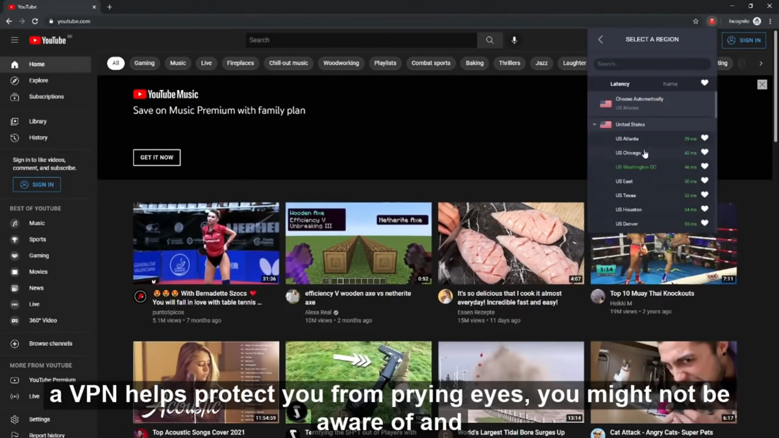Click the GET IT NOW button
Image resolution: width=779 pixels, height=438 pixels.
coord(156,158)
